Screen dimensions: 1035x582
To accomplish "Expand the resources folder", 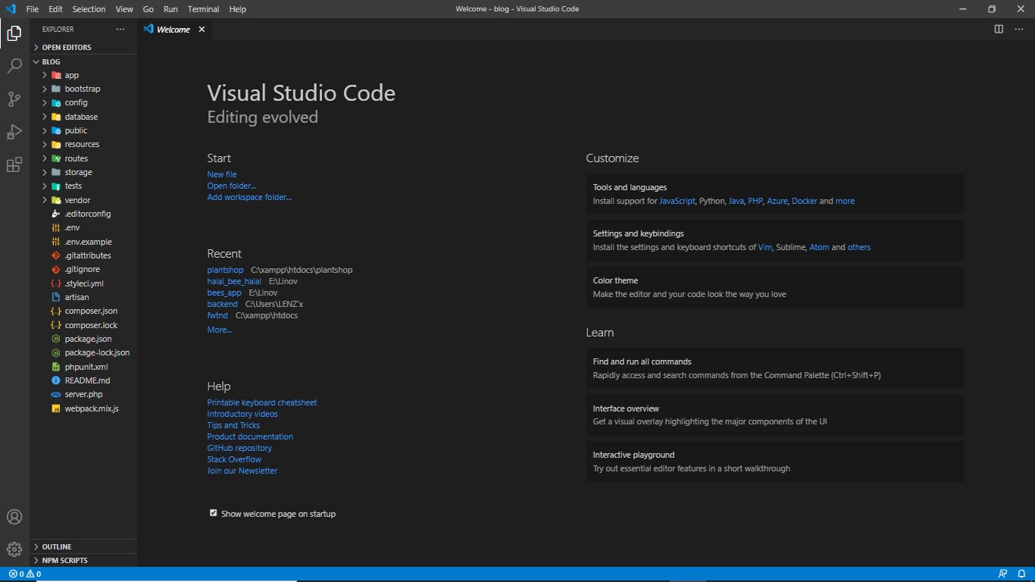I will pos(82,144).
